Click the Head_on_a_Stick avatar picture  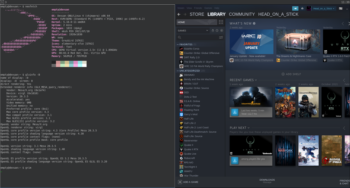tap(309, 8)
